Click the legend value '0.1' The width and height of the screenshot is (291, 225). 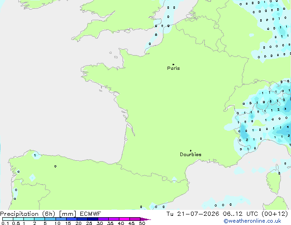(x=5, y=223)
